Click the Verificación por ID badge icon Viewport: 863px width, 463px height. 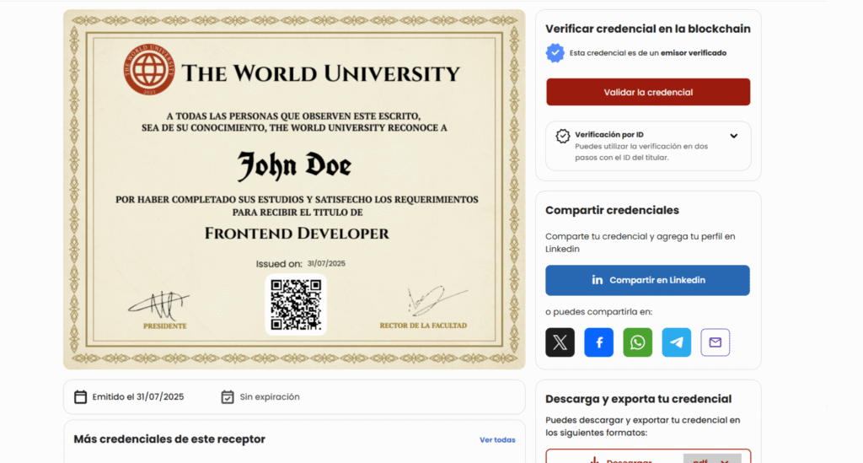[x=563, y=136]
